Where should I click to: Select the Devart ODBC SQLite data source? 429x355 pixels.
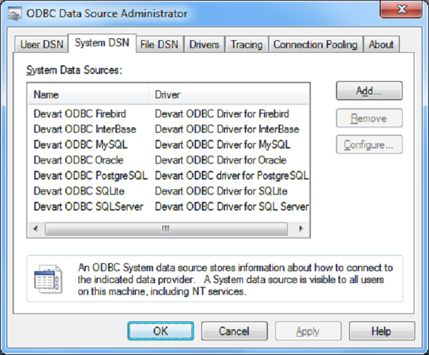pos(79,191)
